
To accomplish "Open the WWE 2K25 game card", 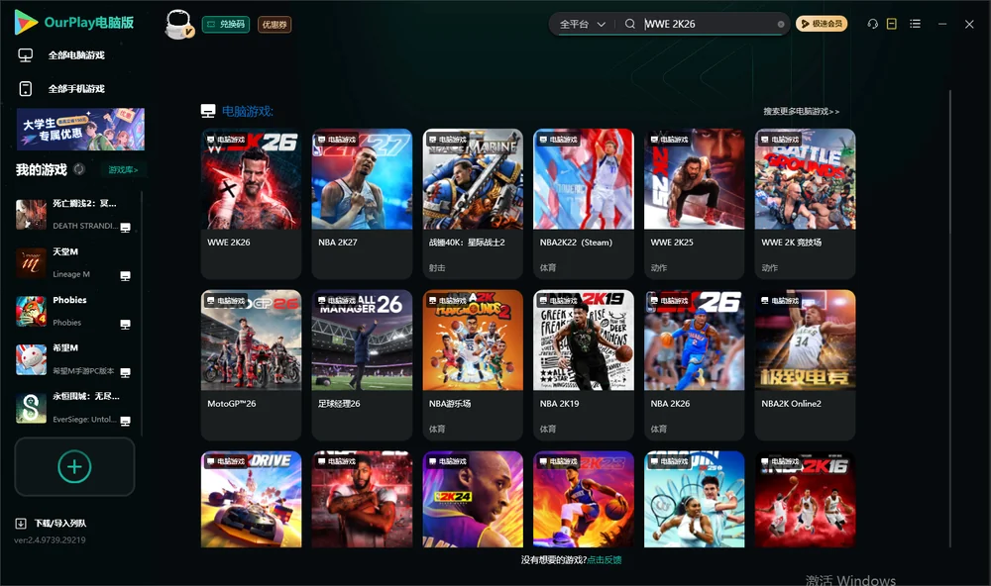I will click(x=694, y=203).
